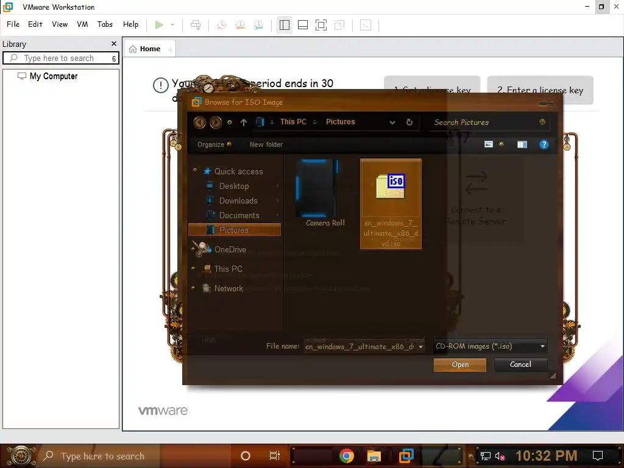Revert to snapshot toolbar icon
624x468 pixels.
[x=240, y=25]
